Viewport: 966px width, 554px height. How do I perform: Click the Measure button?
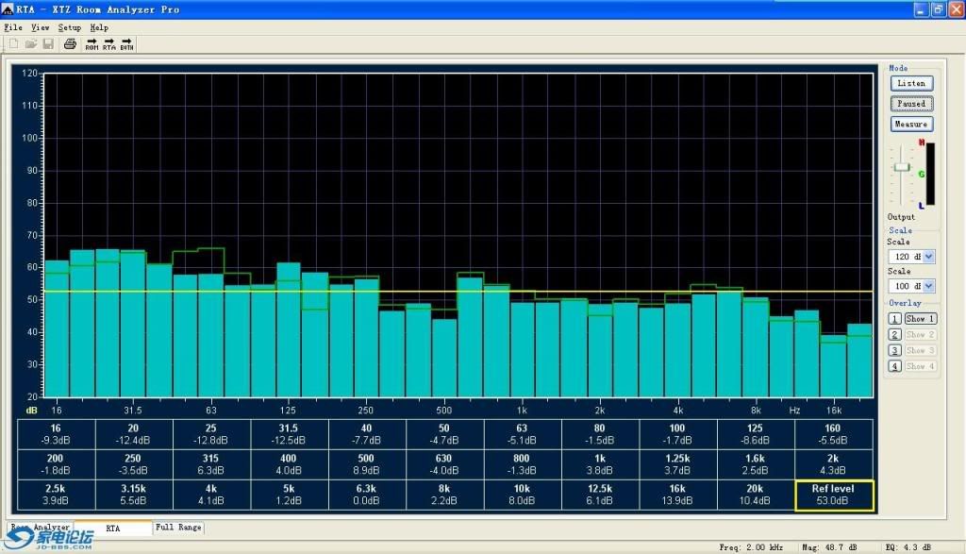(x=912, y=124)
